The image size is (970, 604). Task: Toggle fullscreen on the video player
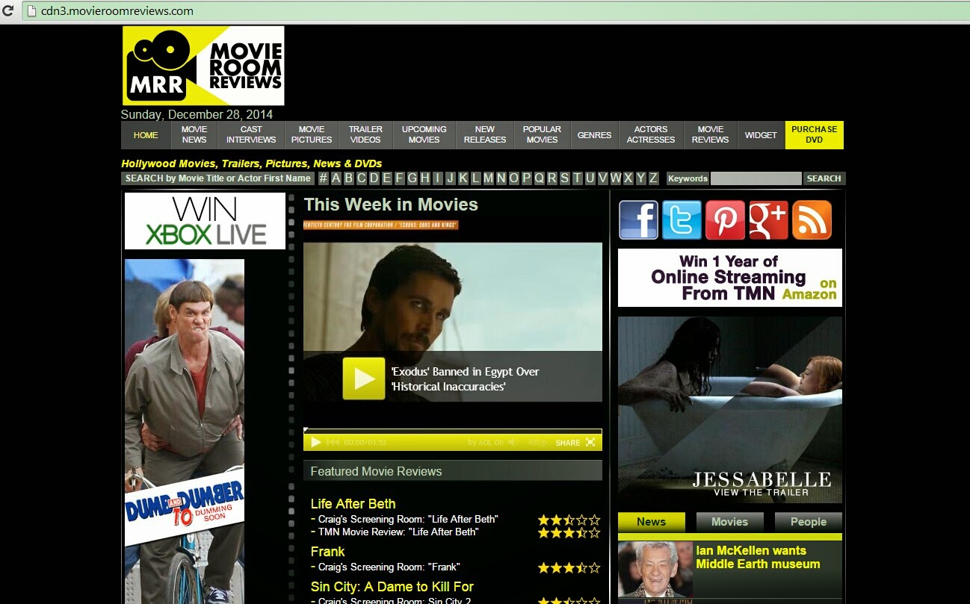[x=590, y=442]
